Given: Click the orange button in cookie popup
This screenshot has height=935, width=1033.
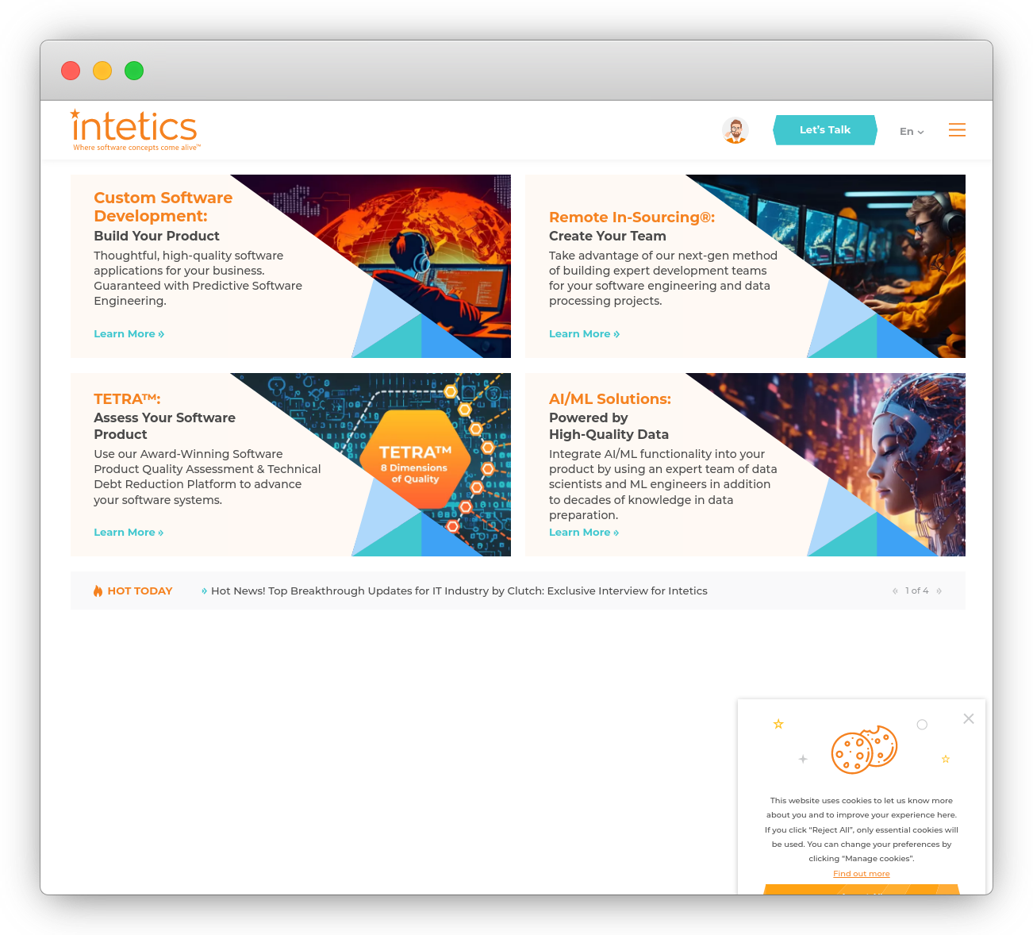Looking at the screenshot, I should point(862,890).
